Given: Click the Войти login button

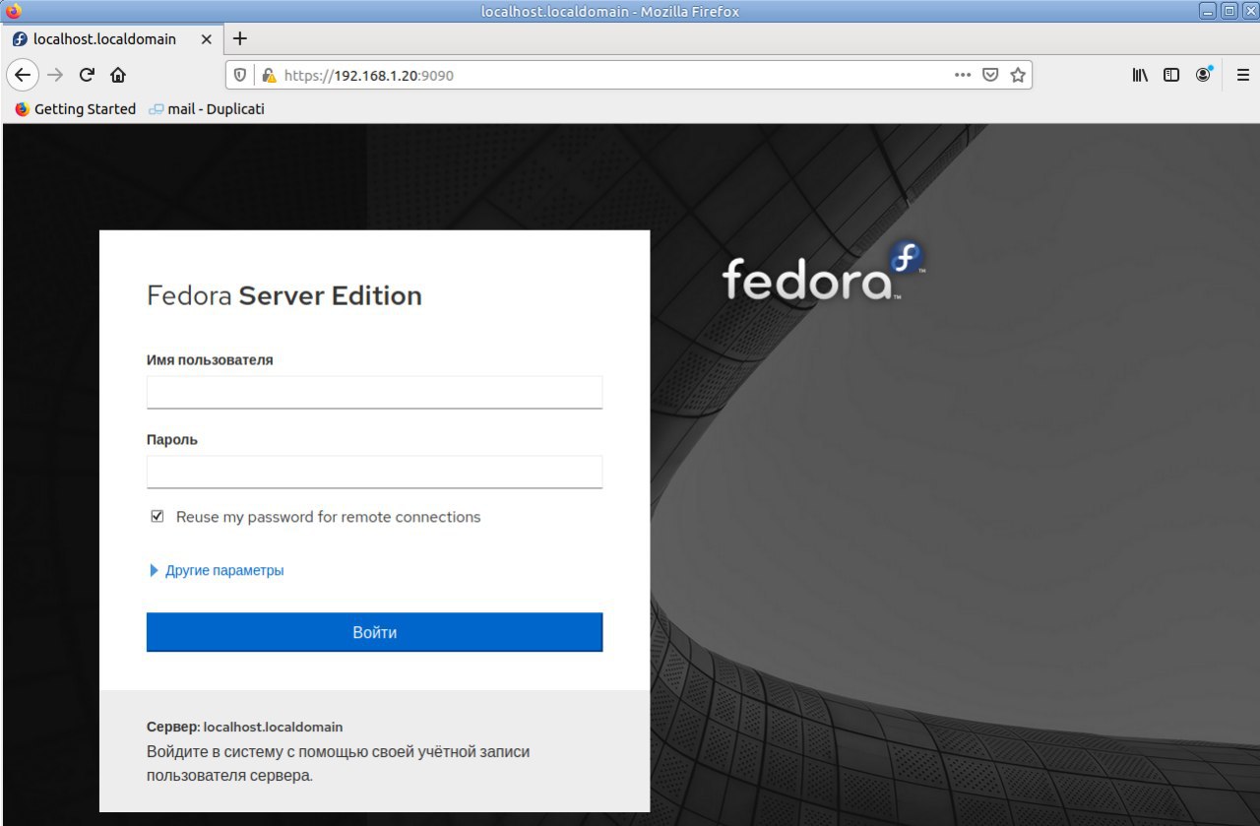Looking at the screenshot, I should click(374, 632).
